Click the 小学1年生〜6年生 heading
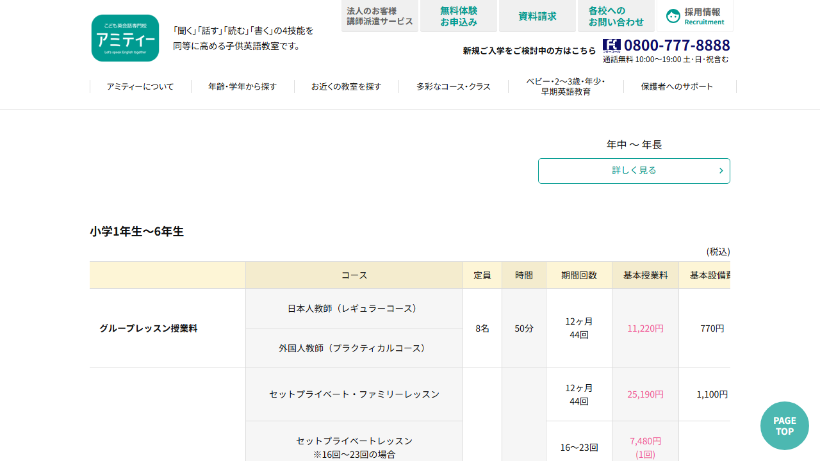Viewport: 820px width, 461px height. pos(136,232)
